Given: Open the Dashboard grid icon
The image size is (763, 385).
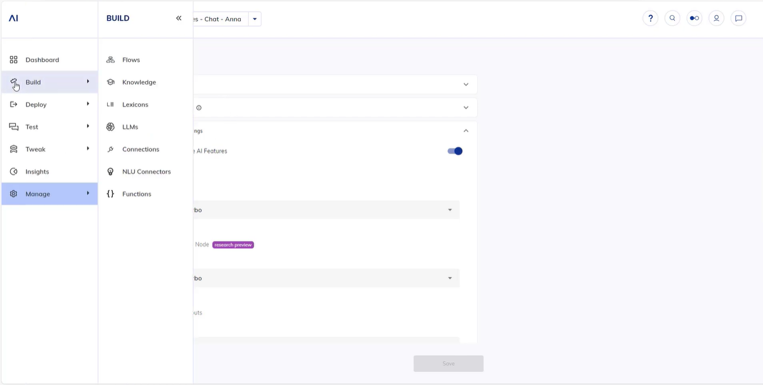Looking at the screenshot, I should coord(13,59).
